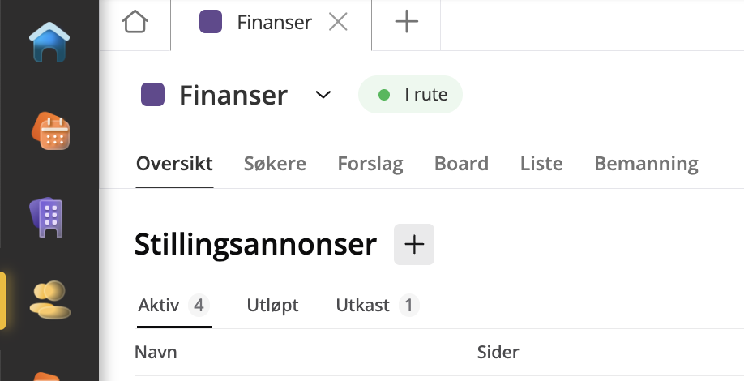Open the blue house home sidebar icon

[49, 45]
